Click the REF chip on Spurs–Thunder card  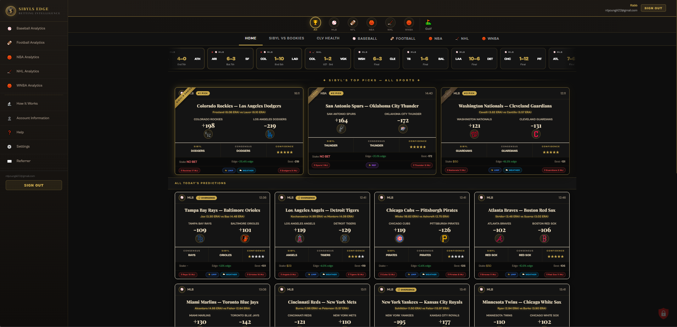pos(372,165)
